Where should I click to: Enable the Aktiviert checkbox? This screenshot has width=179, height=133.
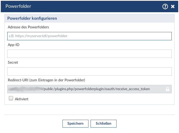pyautogui.click(x=11, y=98)
